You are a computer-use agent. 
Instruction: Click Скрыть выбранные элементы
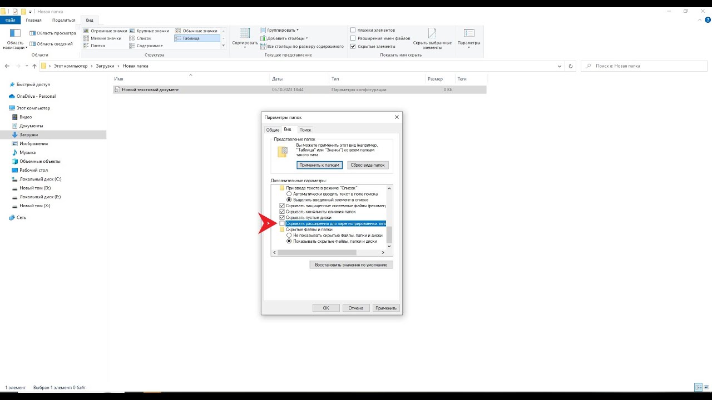point(432,39)
